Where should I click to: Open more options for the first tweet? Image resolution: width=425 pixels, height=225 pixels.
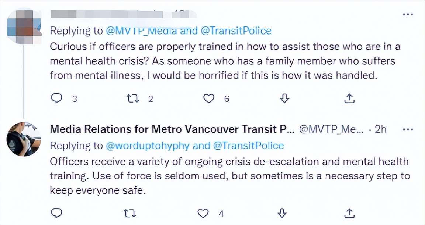coord(408,14)
